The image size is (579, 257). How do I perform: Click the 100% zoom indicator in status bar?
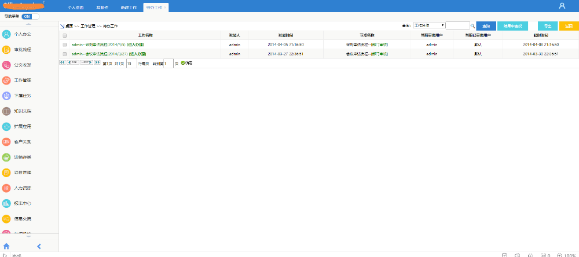[x=567, y=255]
